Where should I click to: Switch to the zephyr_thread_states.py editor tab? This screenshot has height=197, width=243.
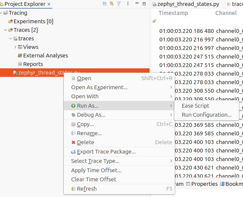pyautogui.click(x=188, y=4)
